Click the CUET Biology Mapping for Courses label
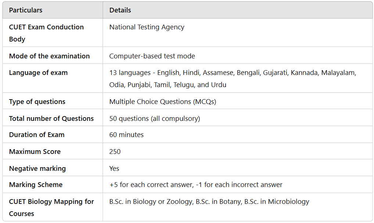 point(51,208)
